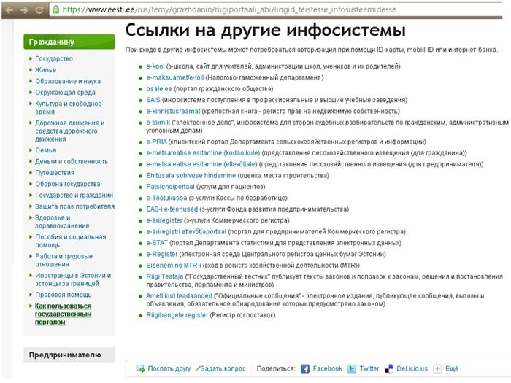Select Государство in the sidebar menu
This screenshot has width=511, height=383.
click(54, 59)
